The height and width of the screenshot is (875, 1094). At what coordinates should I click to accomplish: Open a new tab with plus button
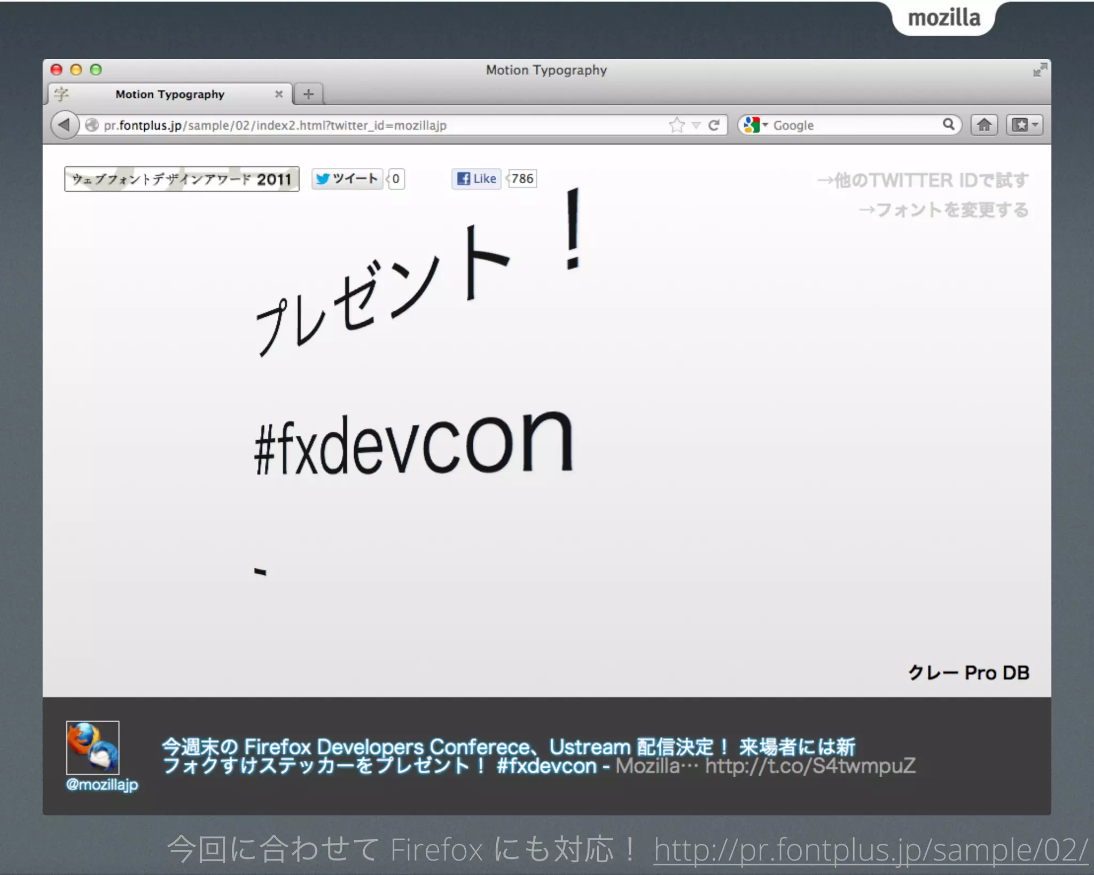tap(308, 95)
